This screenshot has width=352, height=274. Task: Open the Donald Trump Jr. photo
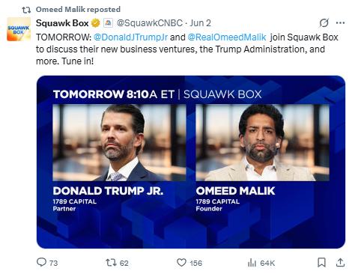[x=119, y=142]
